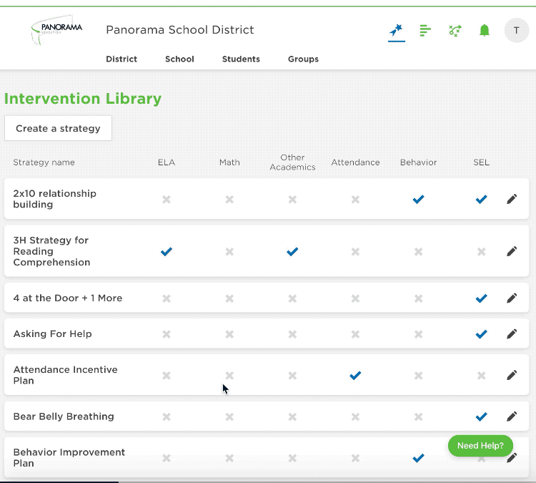This screenshot has height=483, width=536.
Task: Open the District navigation tab
Action: pos(121,59)
